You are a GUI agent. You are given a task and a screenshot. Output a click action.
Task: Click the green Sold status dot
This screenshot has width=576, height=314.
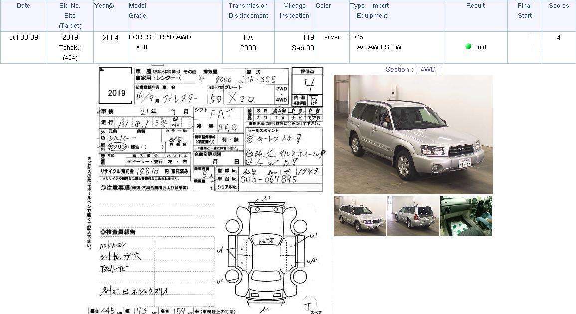pos(468,47)
